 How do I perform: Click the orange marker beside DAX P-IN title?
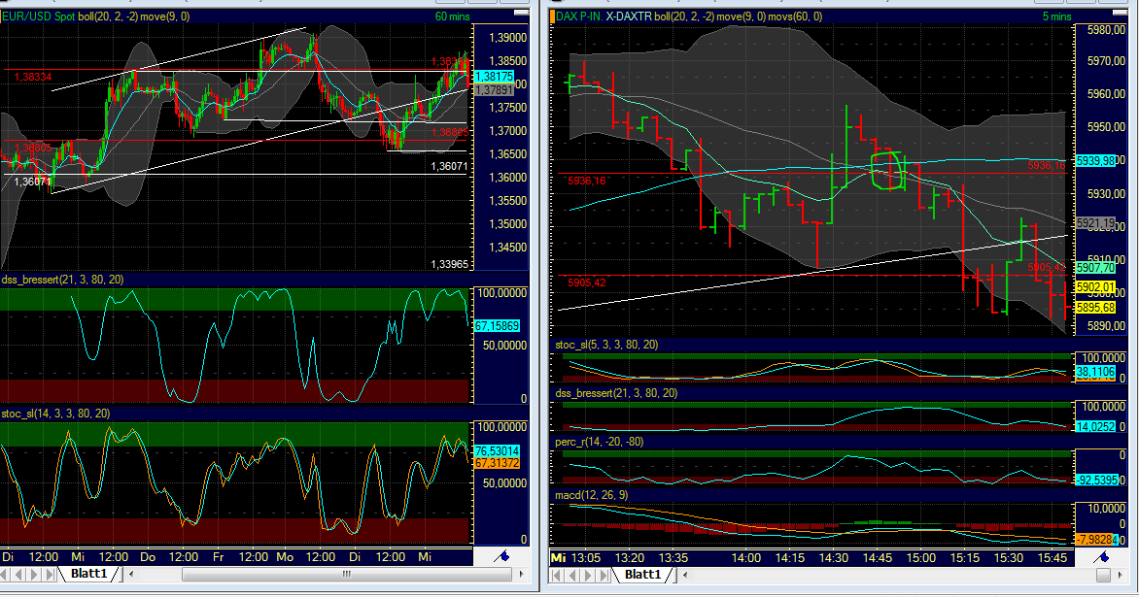(x=552, y=17)
